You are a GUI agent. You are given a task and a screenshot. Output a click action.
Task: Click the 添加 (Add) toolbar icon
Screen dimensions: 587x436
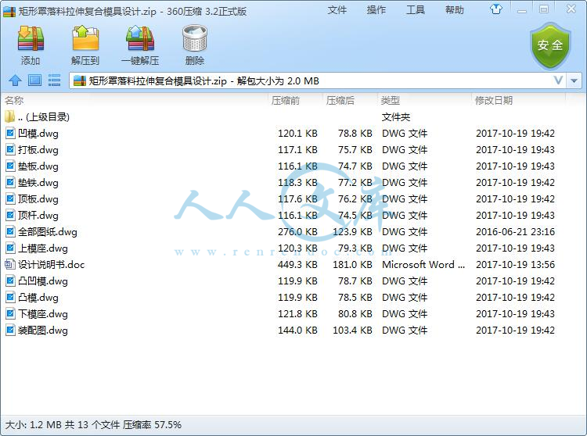click(x=31, y=38)
